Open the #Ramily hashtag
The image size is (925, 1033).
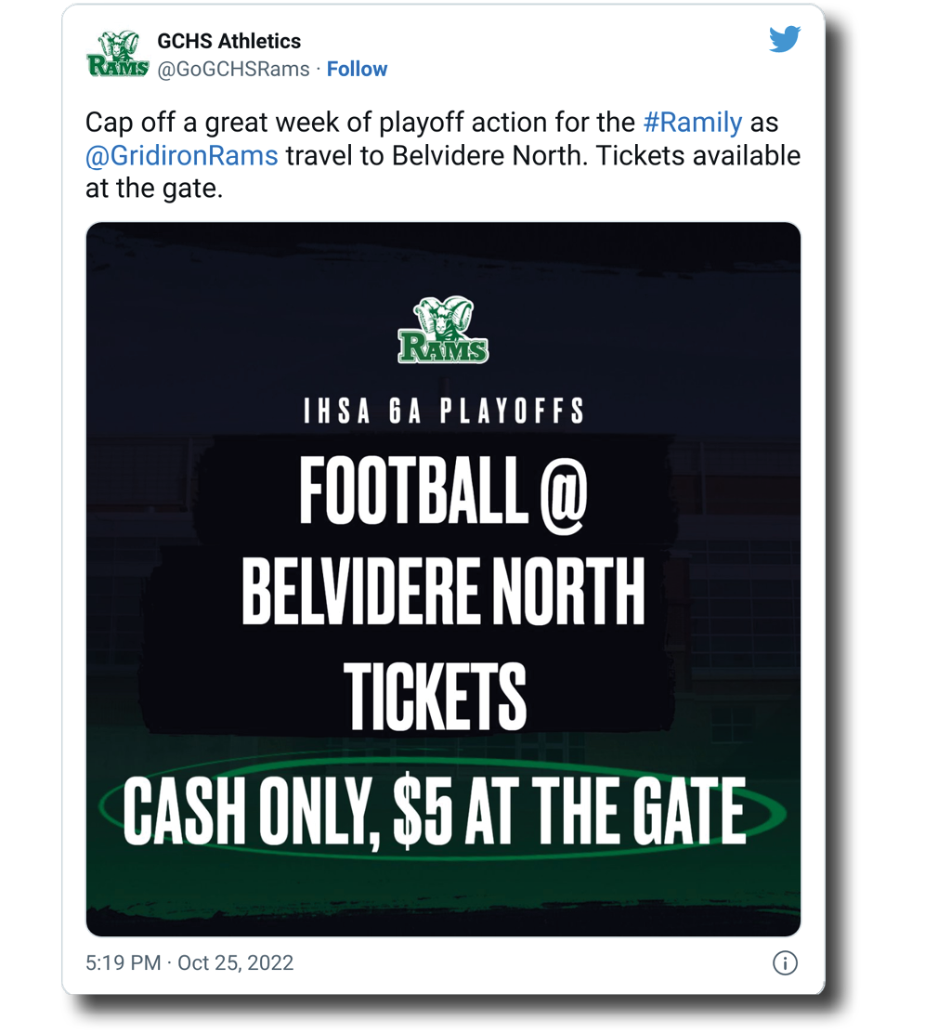point(692,123)
